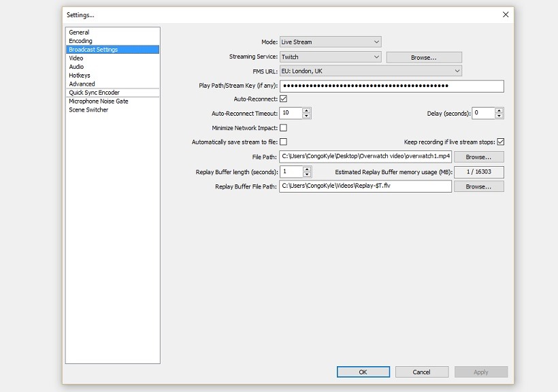558x392 pixels.
Task: Open the Video settings section
Action: tap(112, 58)
